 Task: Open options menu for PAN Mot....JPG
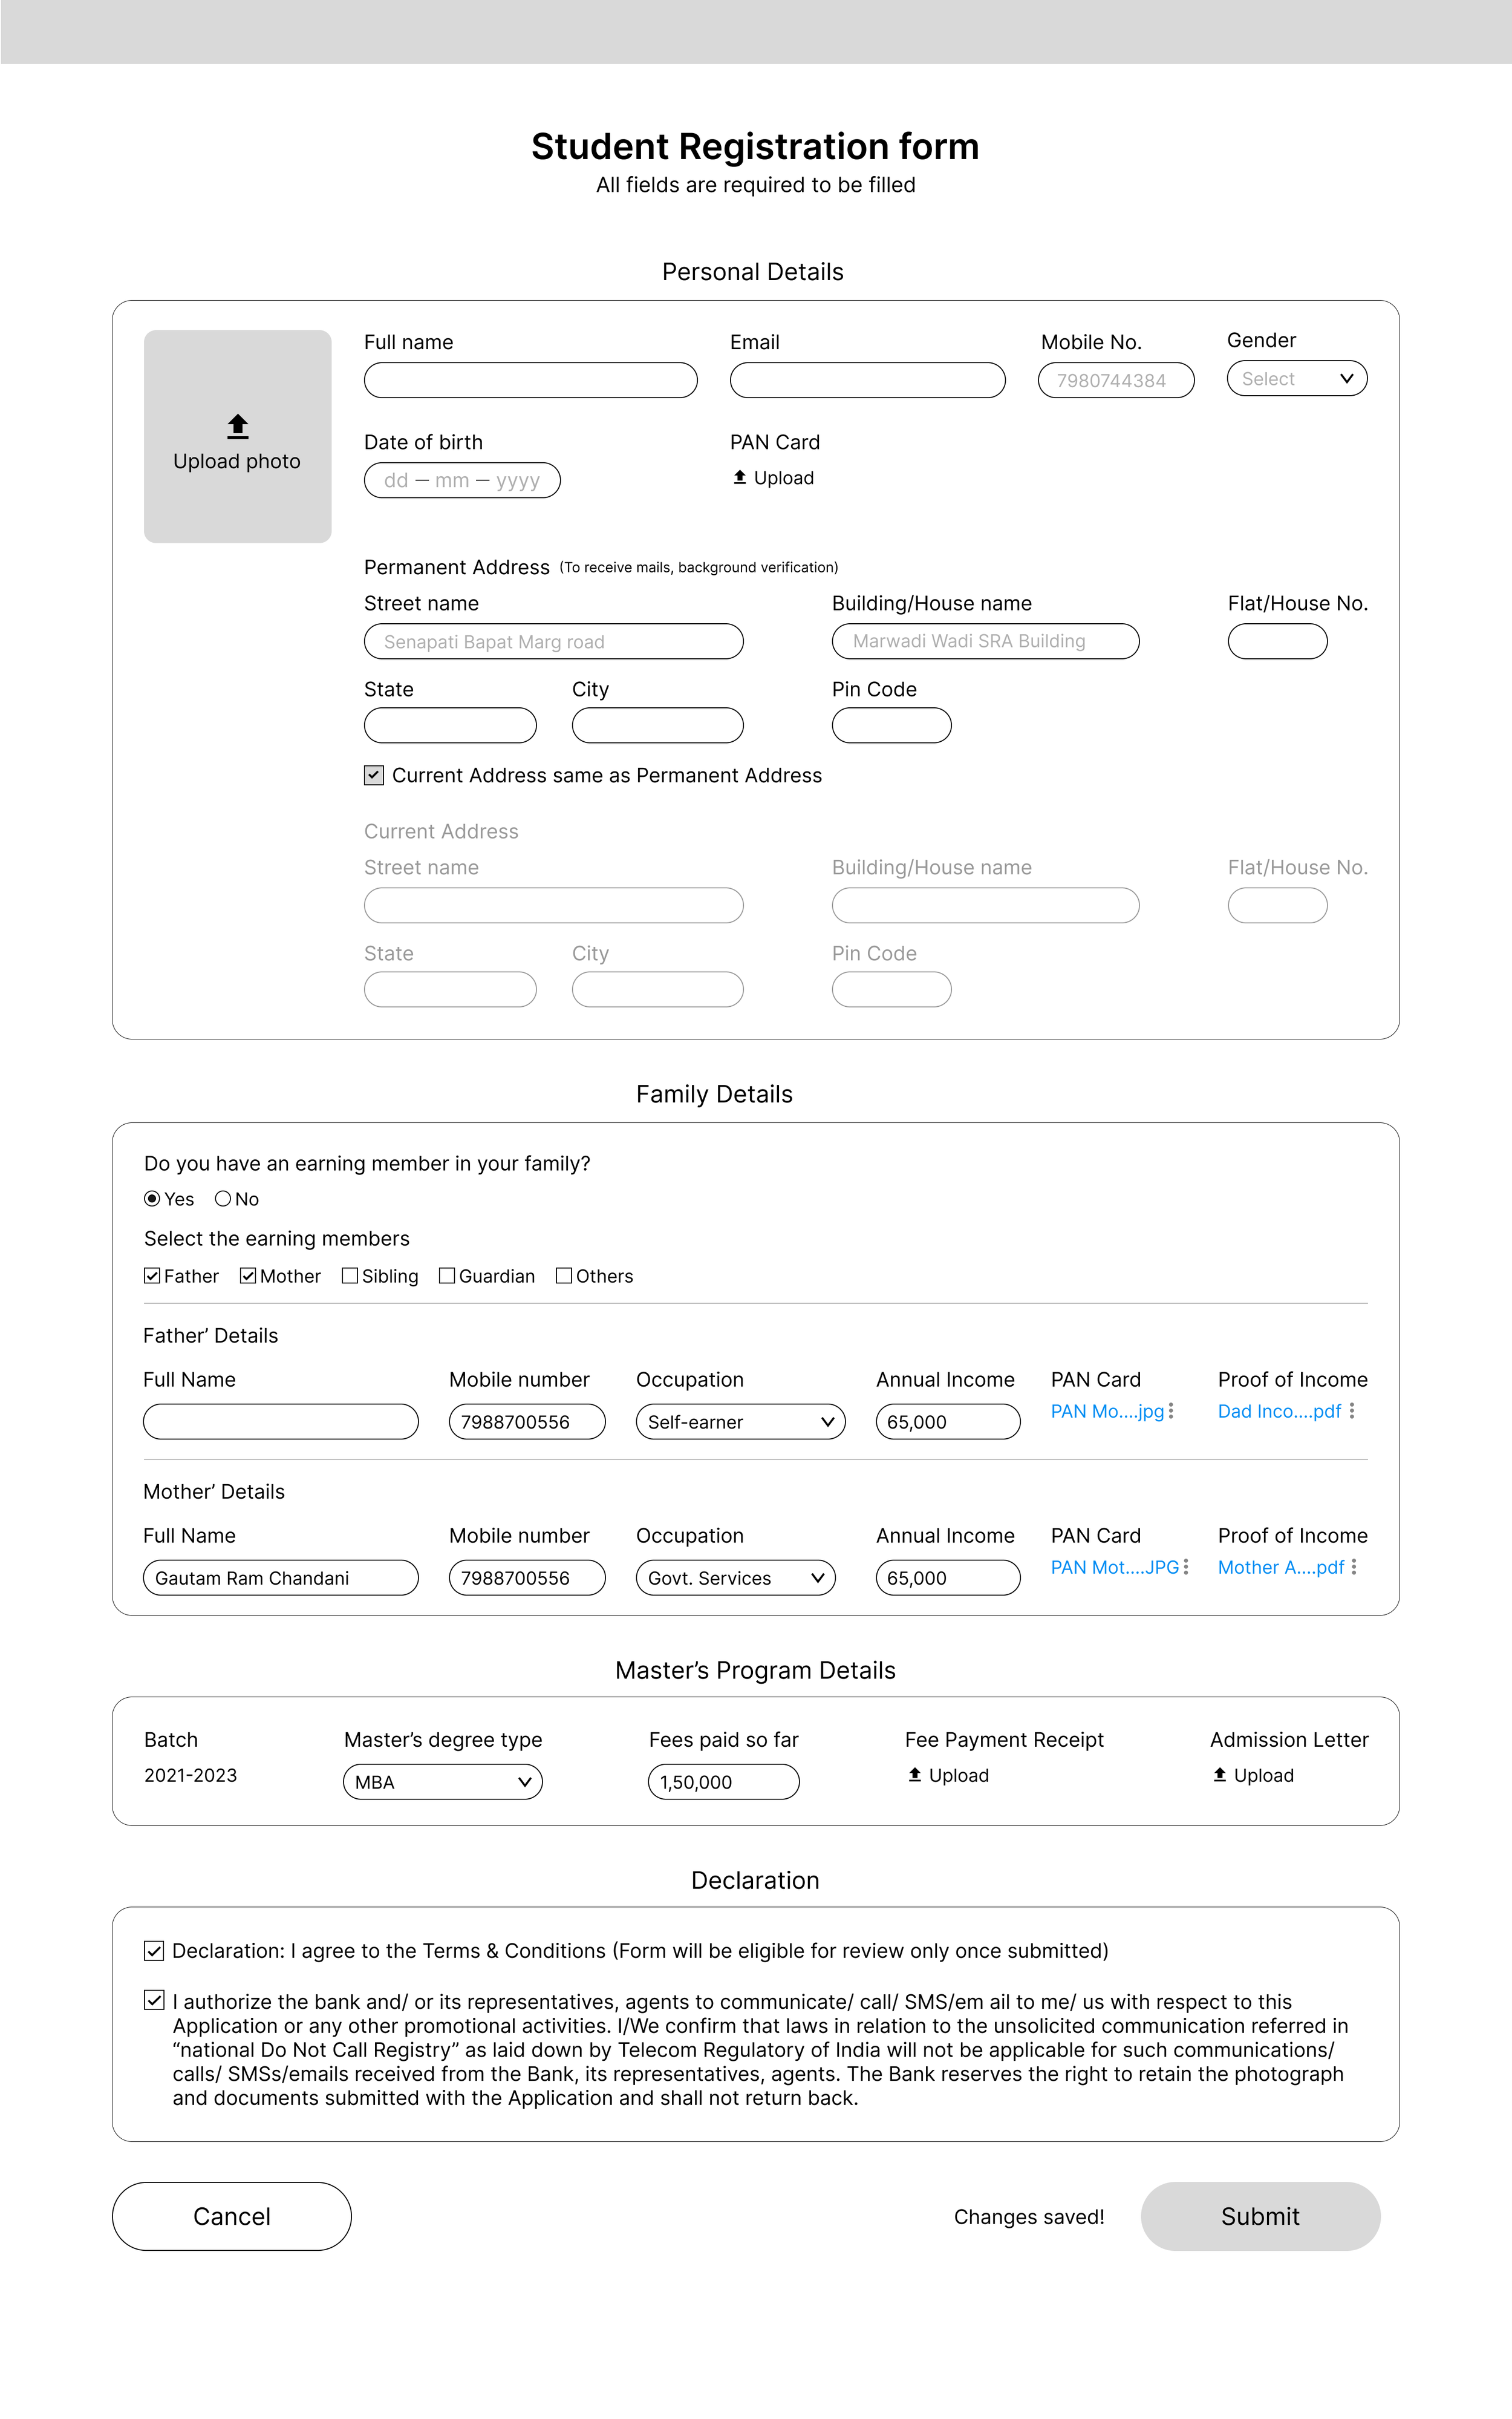[x=1186, y=1566]
